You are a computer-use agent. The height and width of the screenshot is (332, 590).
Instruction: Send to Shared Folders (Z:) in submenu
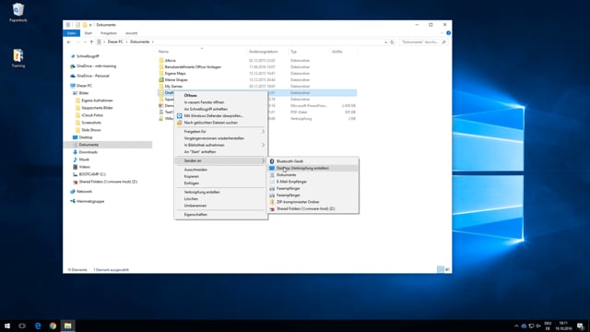click(313, 208)
